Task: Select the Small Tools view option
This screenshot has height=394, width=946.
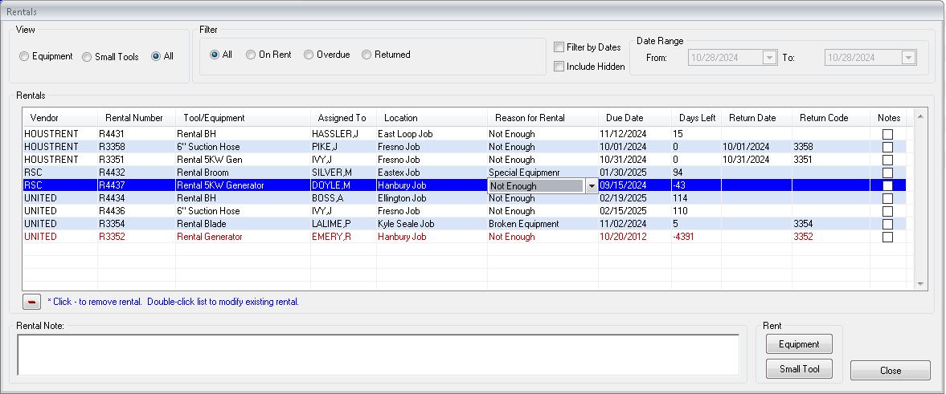Action: tap(87, 57)
